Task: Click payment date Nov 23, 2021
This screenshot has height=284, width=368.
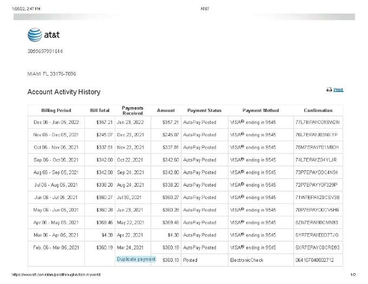Action: point(130,148)
